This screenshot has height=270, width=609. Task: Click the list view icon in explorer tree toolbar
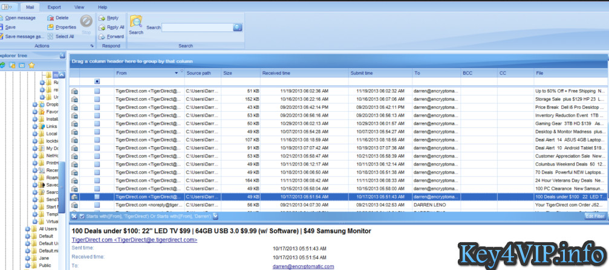[x=22, y=65]
